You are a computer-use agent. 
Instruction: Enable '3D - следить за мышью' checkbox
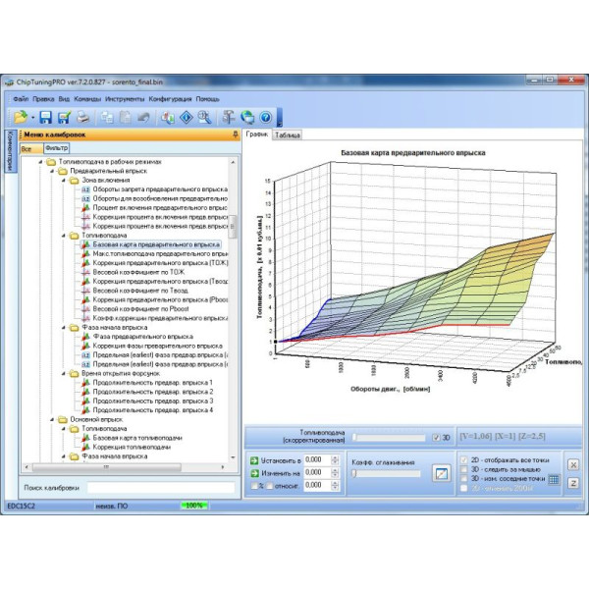point(464,469)
